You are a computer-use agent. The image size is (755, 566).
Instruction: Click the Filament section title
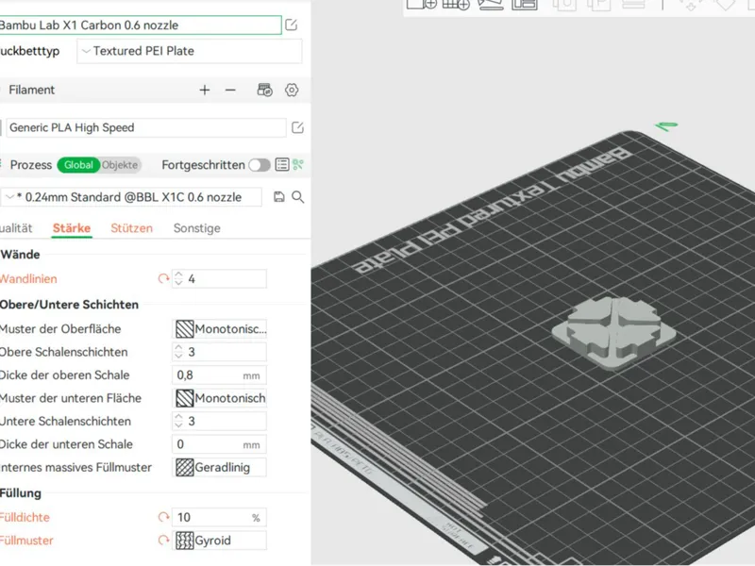coord(32,90)
